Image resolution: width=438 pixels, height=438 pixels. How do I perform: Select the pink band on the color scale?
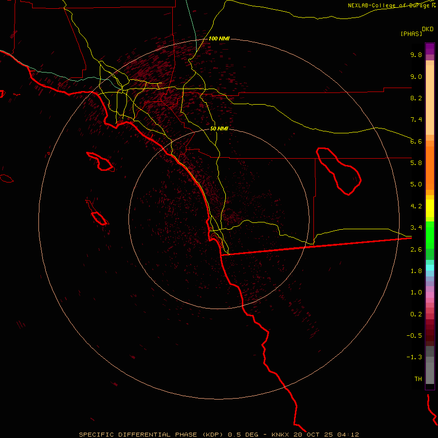(430, 295)
